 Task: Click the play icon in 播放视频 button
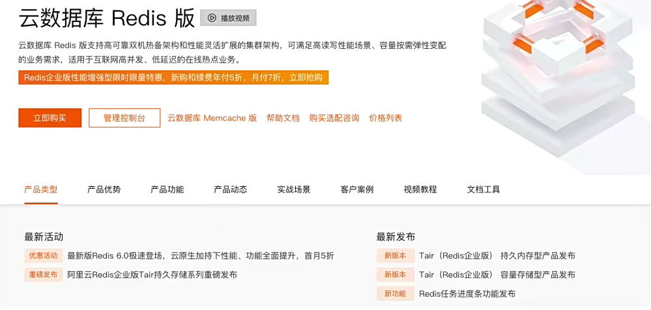point(212,18)
